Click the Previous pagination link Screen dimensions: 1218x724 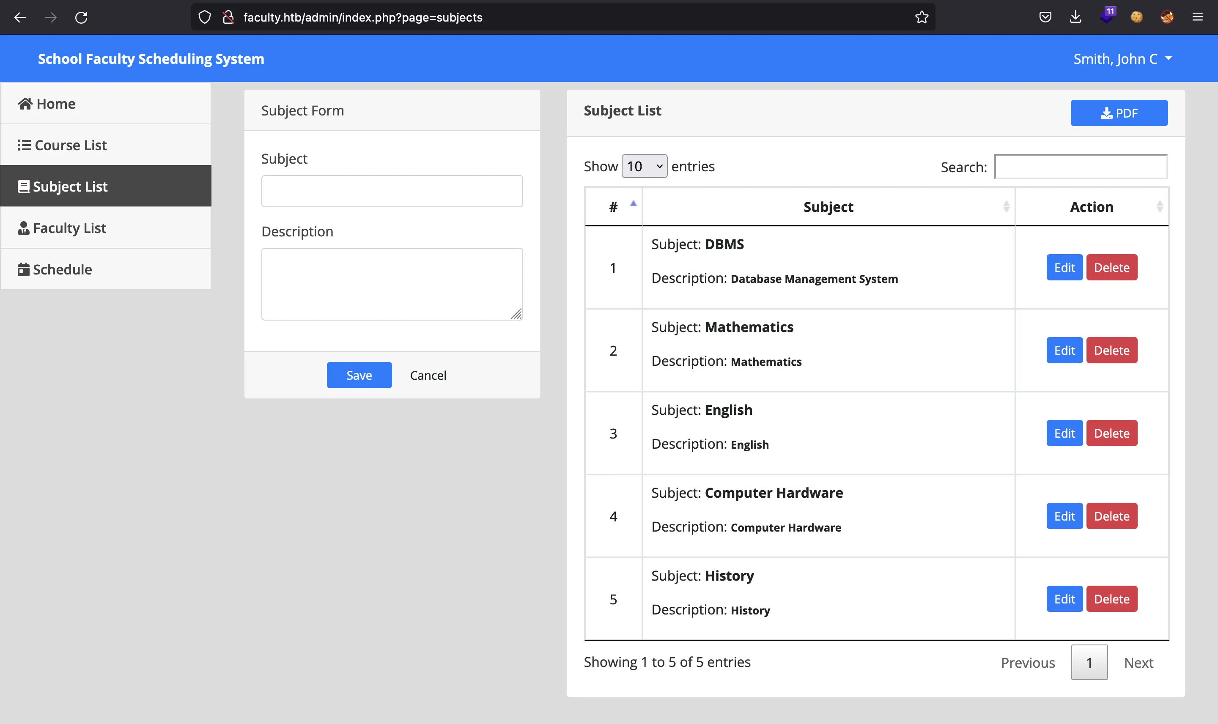coord(1028,663)
